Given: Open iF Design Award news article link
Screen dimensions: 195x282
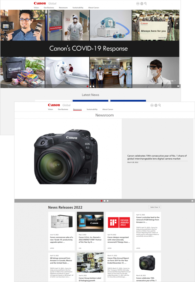Looking at the screenshot, I should click(119, 240).
